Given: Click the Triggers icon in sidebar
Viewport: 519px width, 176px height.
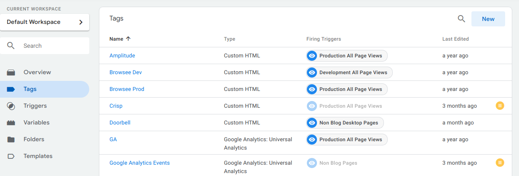Looking at the screenshot, I should point(11,106).
